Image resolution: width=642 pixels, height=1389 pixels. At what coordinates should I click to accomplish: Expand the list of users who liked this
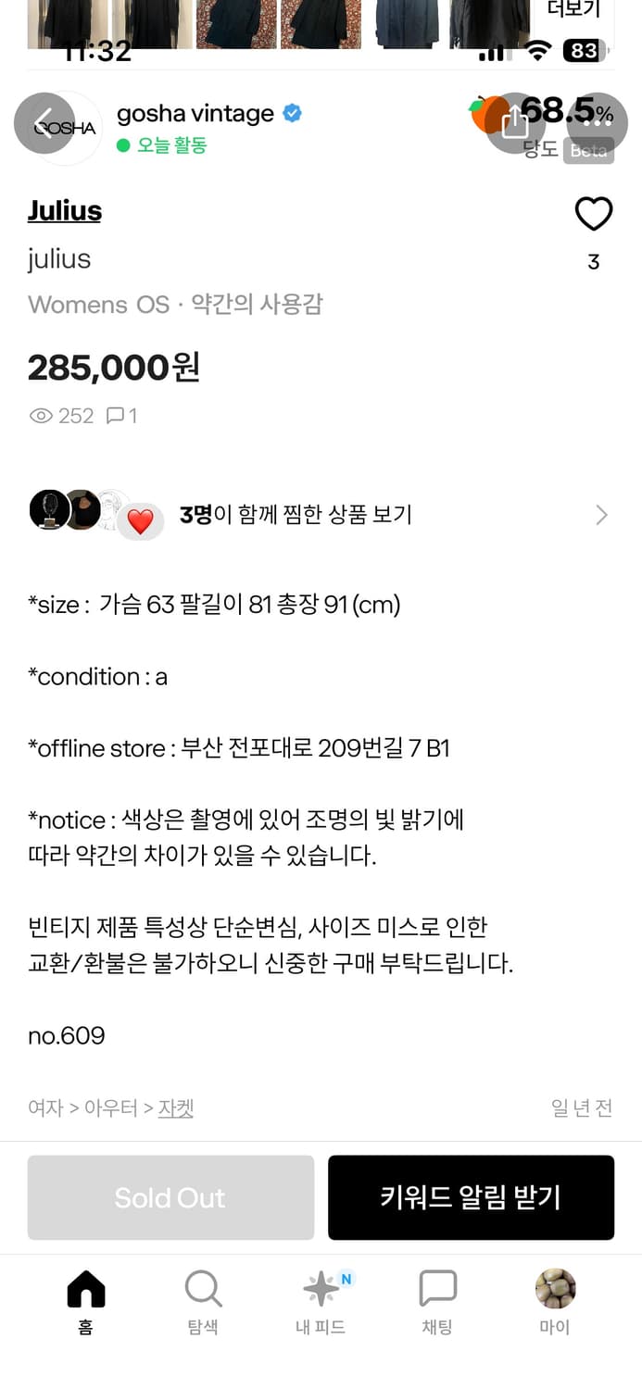tap(601, 514)
